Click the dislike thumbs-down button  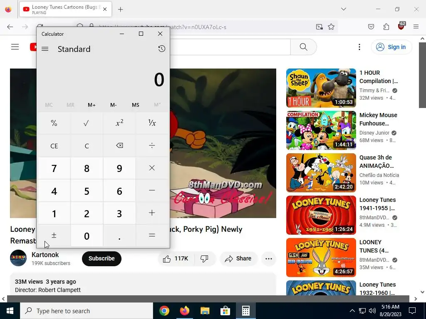(205, 258)
